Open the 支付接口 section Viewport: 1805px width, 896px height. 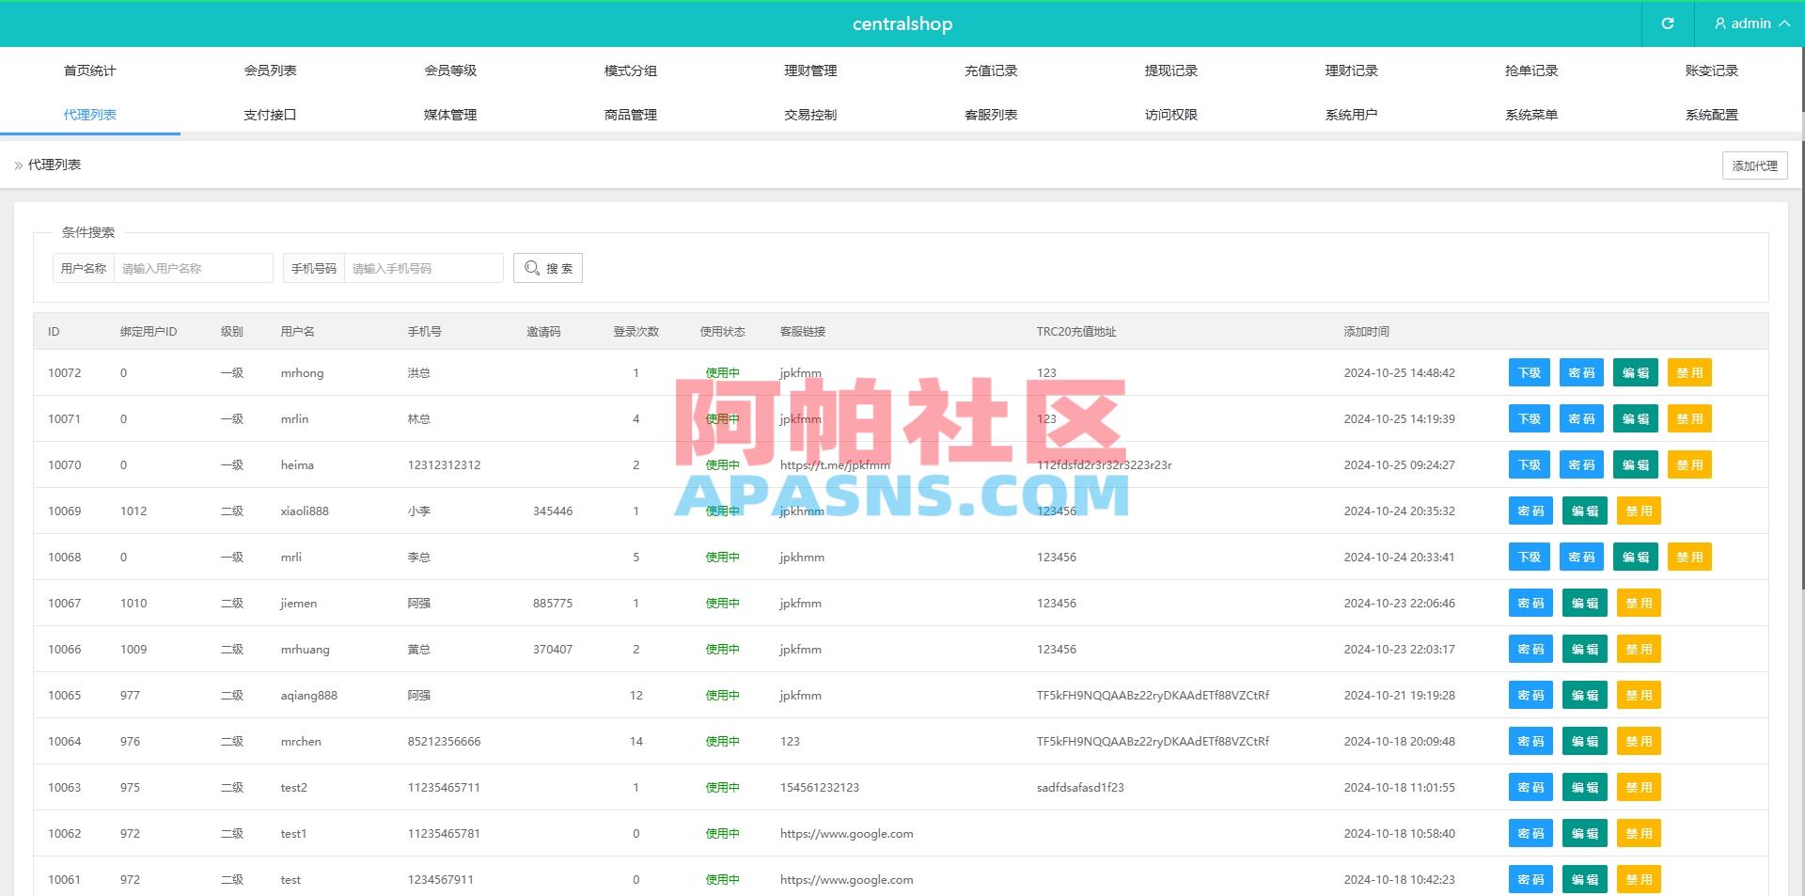270,114
